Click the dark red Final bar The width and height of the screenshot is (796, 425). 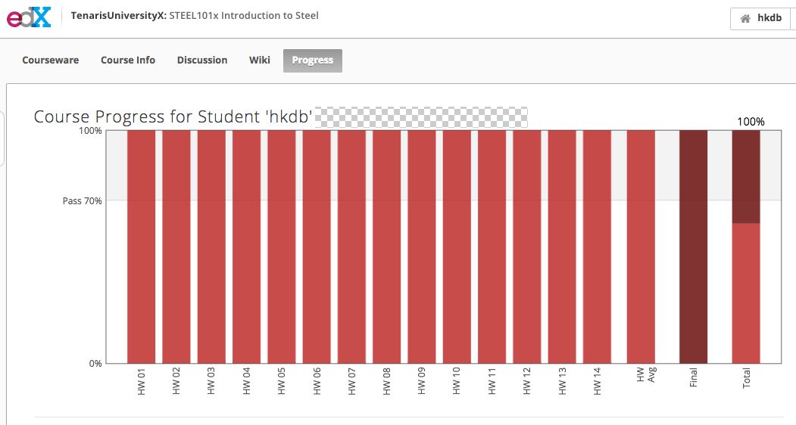(693, 247)
